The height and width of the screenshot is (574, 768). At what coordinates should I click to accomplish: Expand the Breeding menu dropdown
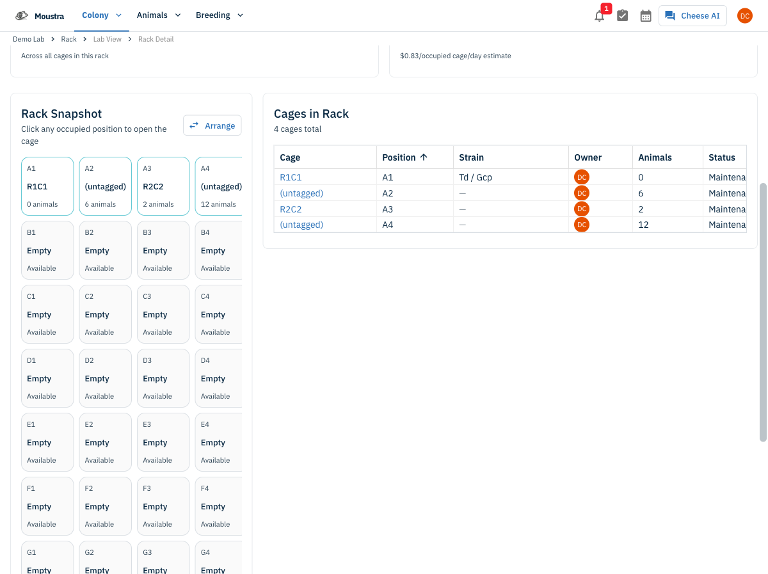pos(220,15)
